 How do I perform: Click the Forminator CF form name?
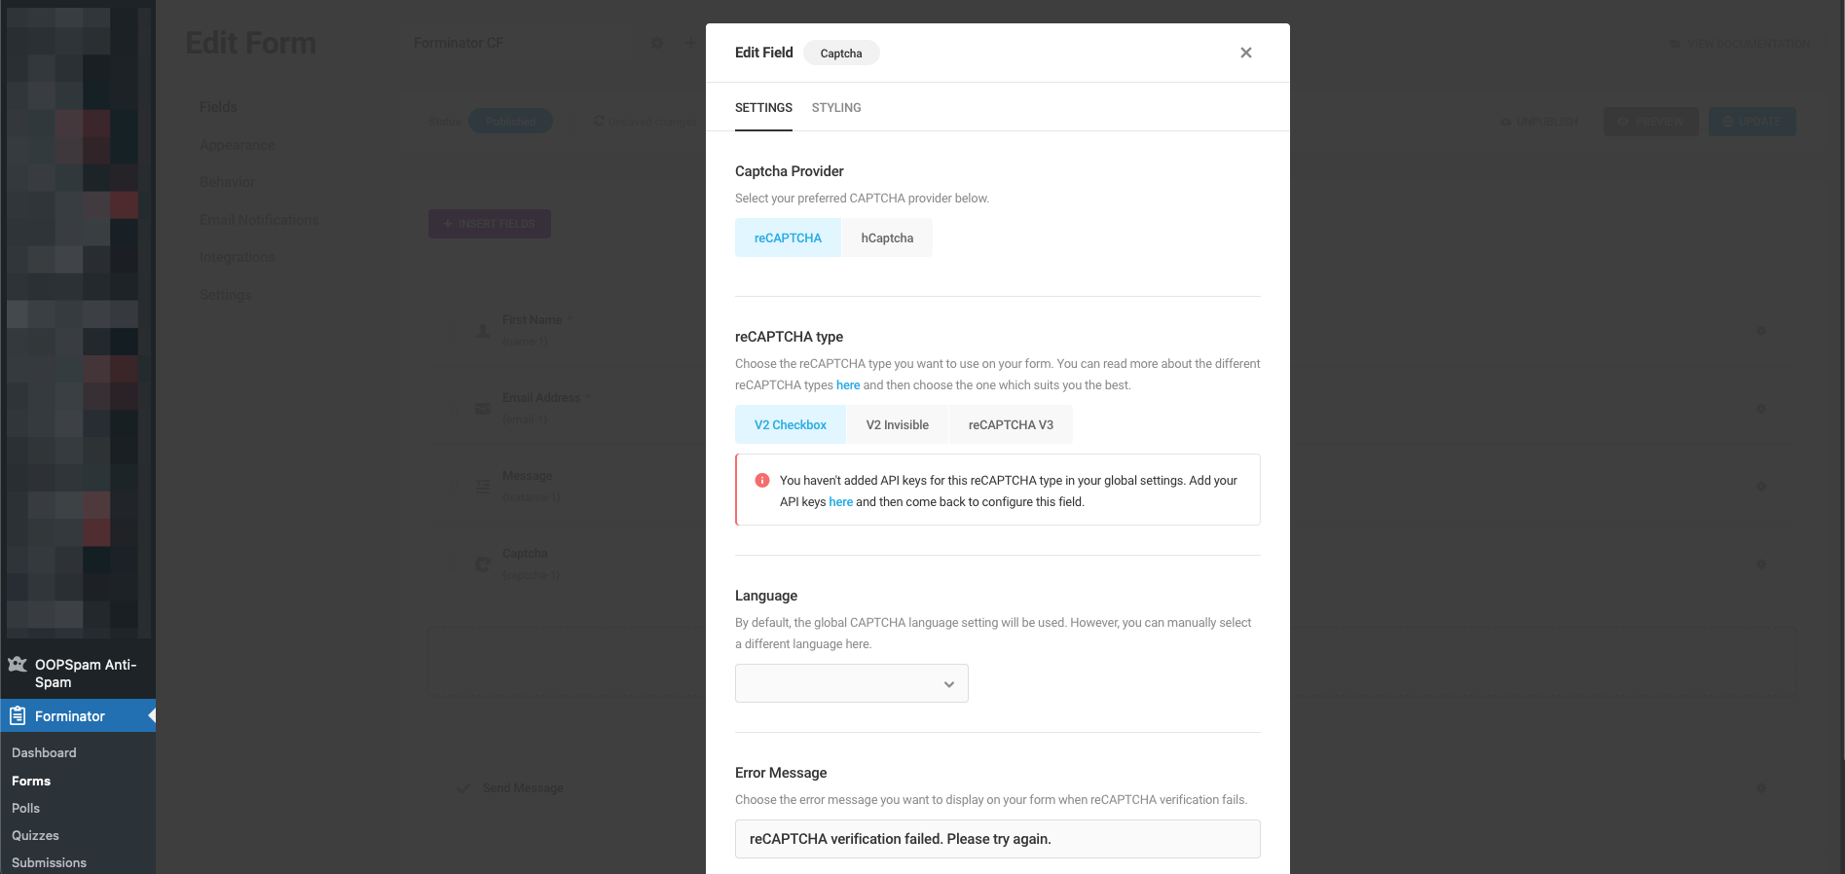click(x=459, y=43)
